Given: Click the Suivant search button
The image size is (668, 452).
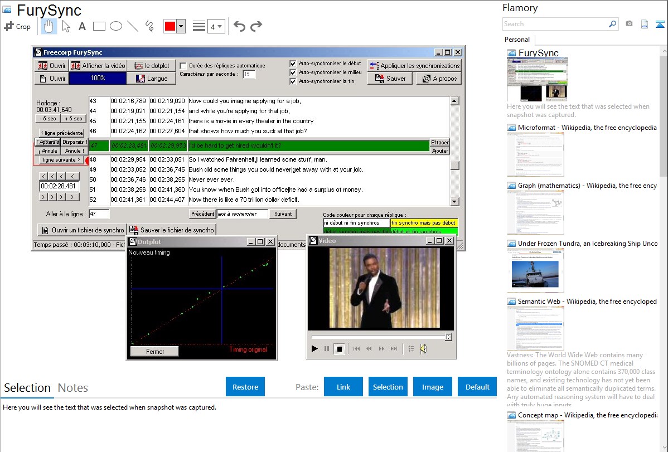Looking at the screenshot, I should (283, 214).
